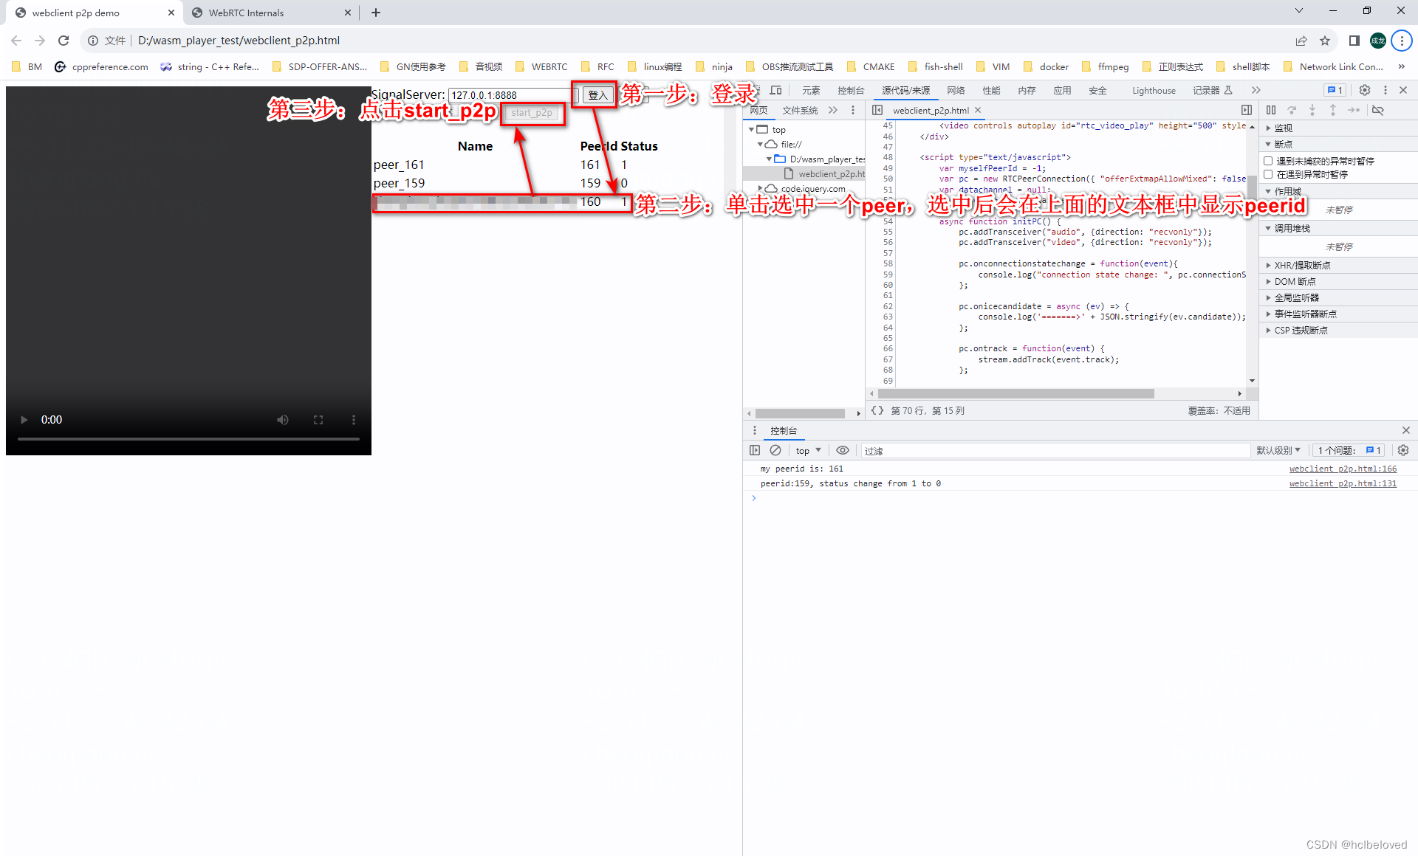Image resolution: width=1418 pixels, height=856 pixels.
Task: Click the step into next function call icon
Action: point(1312,109)
